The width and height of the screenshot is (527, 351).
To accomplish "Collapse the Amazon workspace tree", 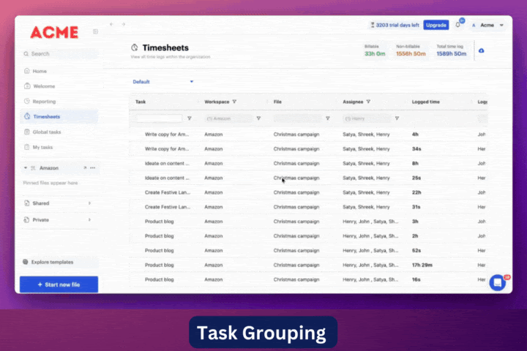I will 26,168.
